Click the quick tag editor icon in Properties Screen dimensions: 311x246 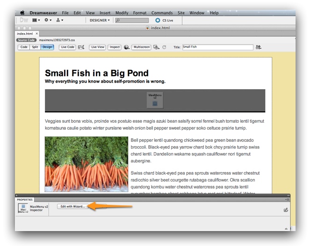pos(285,210)
